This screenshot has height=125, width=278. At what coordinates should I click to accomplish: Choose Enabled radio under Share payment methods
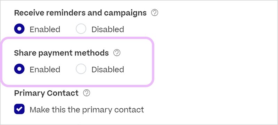(x=19, y=69)
